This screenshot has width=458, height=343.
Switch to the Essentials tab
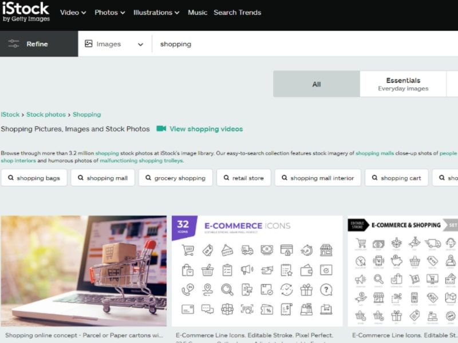[403, 83]
